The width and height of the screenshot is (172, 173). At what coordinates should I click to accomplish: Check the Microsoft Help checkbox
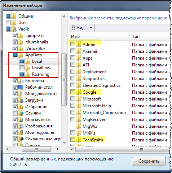[x=72, y=106]
